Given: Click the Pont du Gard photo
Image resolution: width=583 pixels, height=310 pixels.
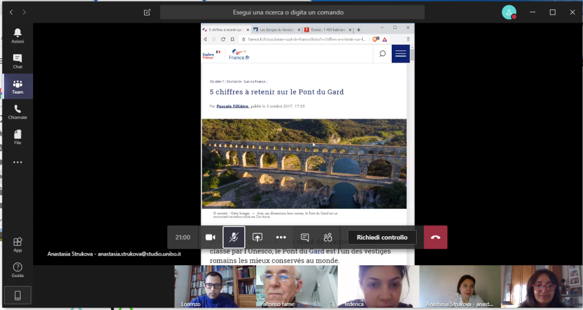Looking at the screenshot, I should (304, 164).
